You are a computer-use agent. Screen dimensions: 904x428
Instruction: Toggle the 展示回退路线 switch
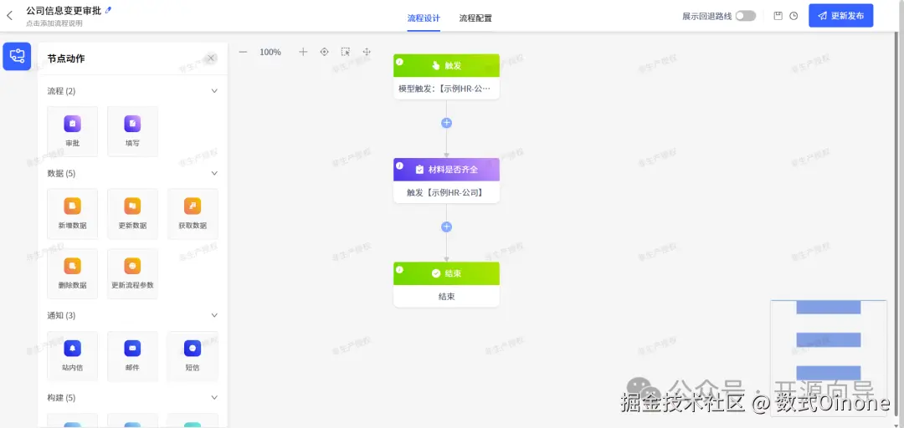(746, 16)
